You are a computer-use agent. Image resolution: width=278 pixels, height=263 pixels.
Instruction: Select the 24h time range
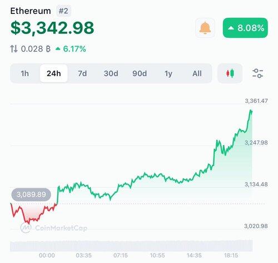(x=54, y=73)
